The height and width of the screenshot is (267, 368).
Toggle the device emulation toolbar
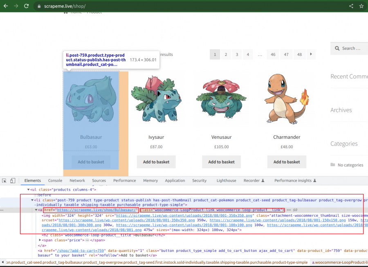click(13, 180)
